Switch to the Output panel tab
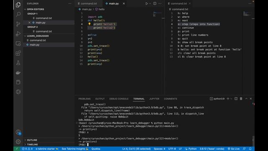 [100, 99]
